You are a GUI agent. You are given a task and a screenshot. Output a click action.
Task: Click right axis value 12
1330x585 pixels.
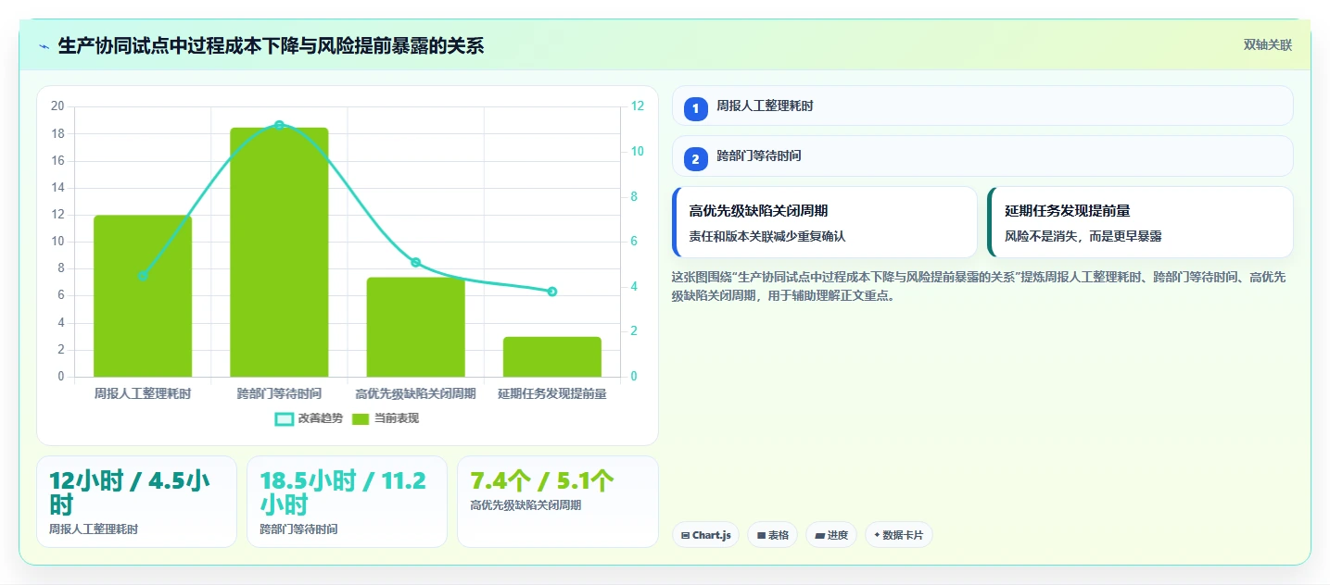click(638, 106)
